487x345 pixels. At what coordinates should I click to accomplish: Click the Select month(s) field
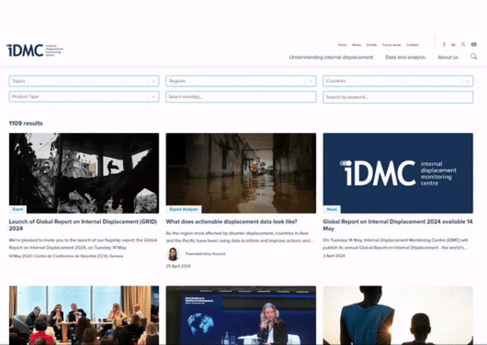241,97
